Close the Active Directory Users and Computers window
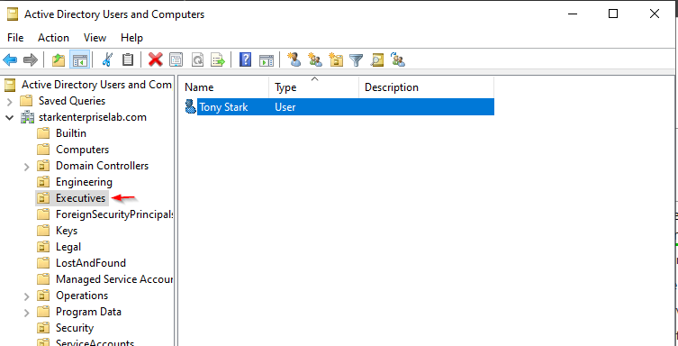The width and height of the screenshot is (678, 346). point(655,14)
